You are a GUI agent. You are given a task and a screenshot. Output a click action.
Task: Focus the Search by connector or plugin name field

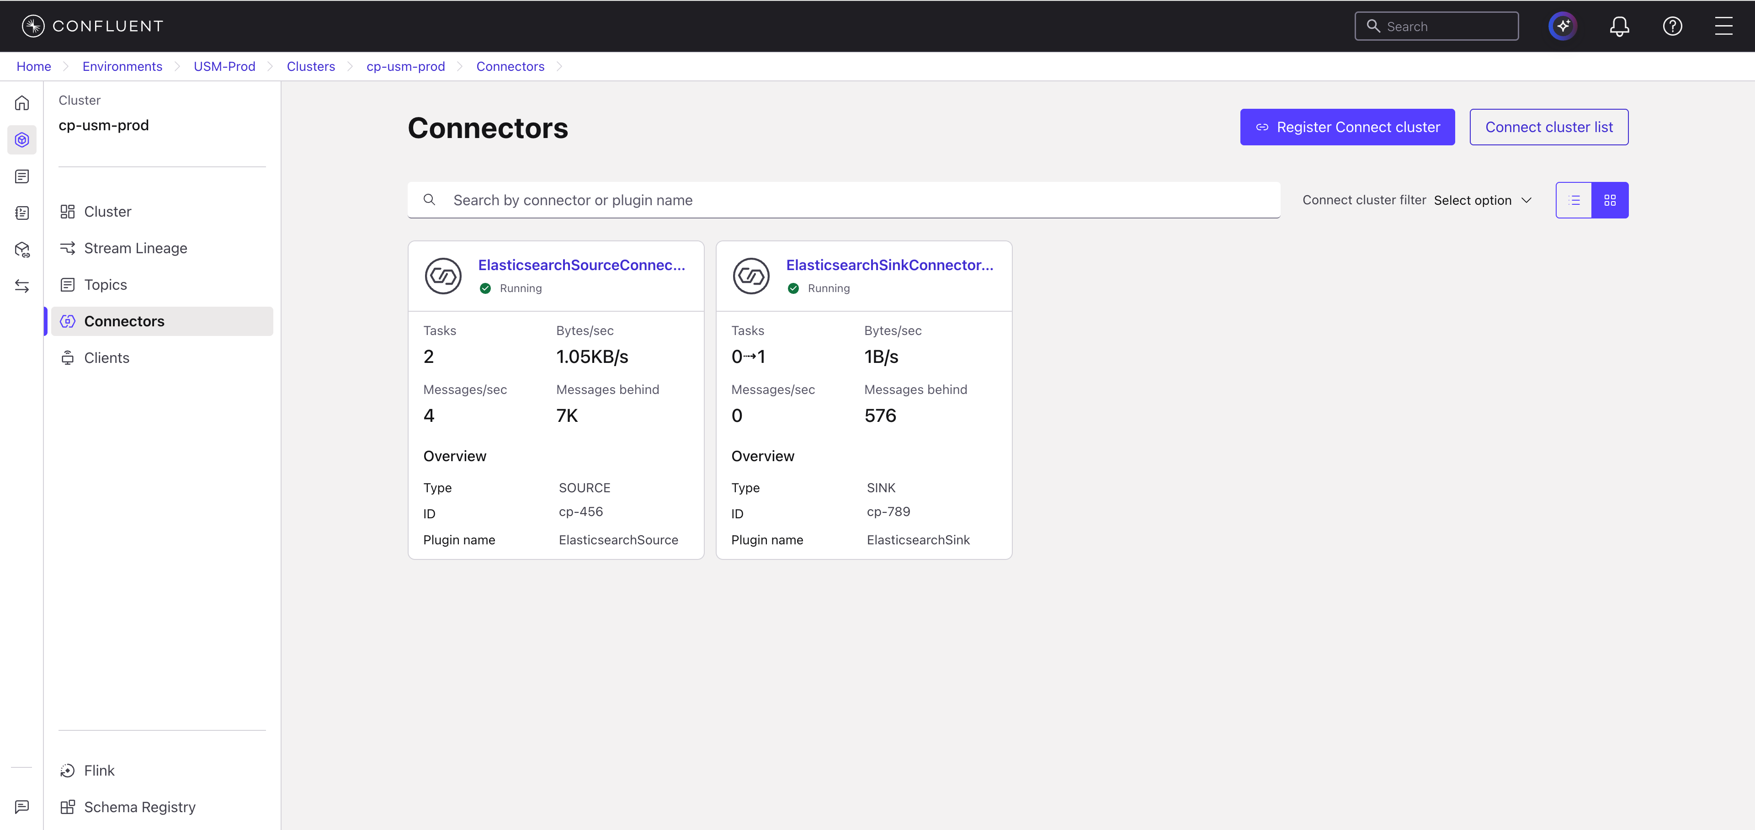843,200
